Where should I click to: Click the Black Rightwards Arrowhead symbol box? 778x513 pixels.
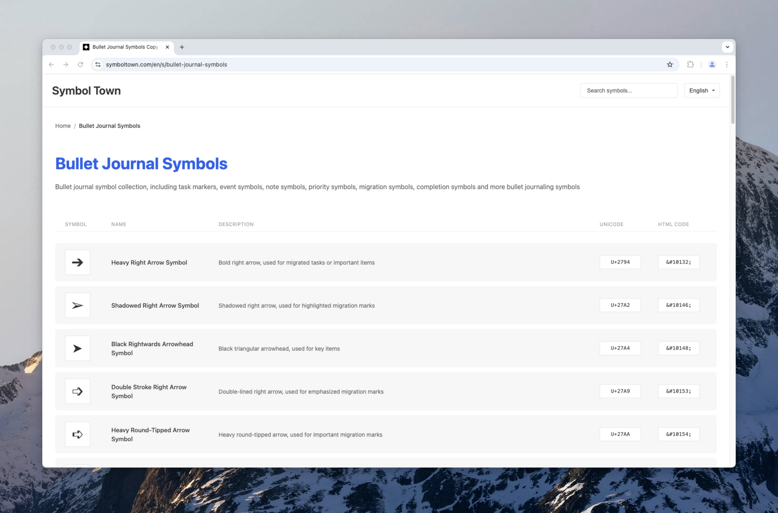coord(77,348)
